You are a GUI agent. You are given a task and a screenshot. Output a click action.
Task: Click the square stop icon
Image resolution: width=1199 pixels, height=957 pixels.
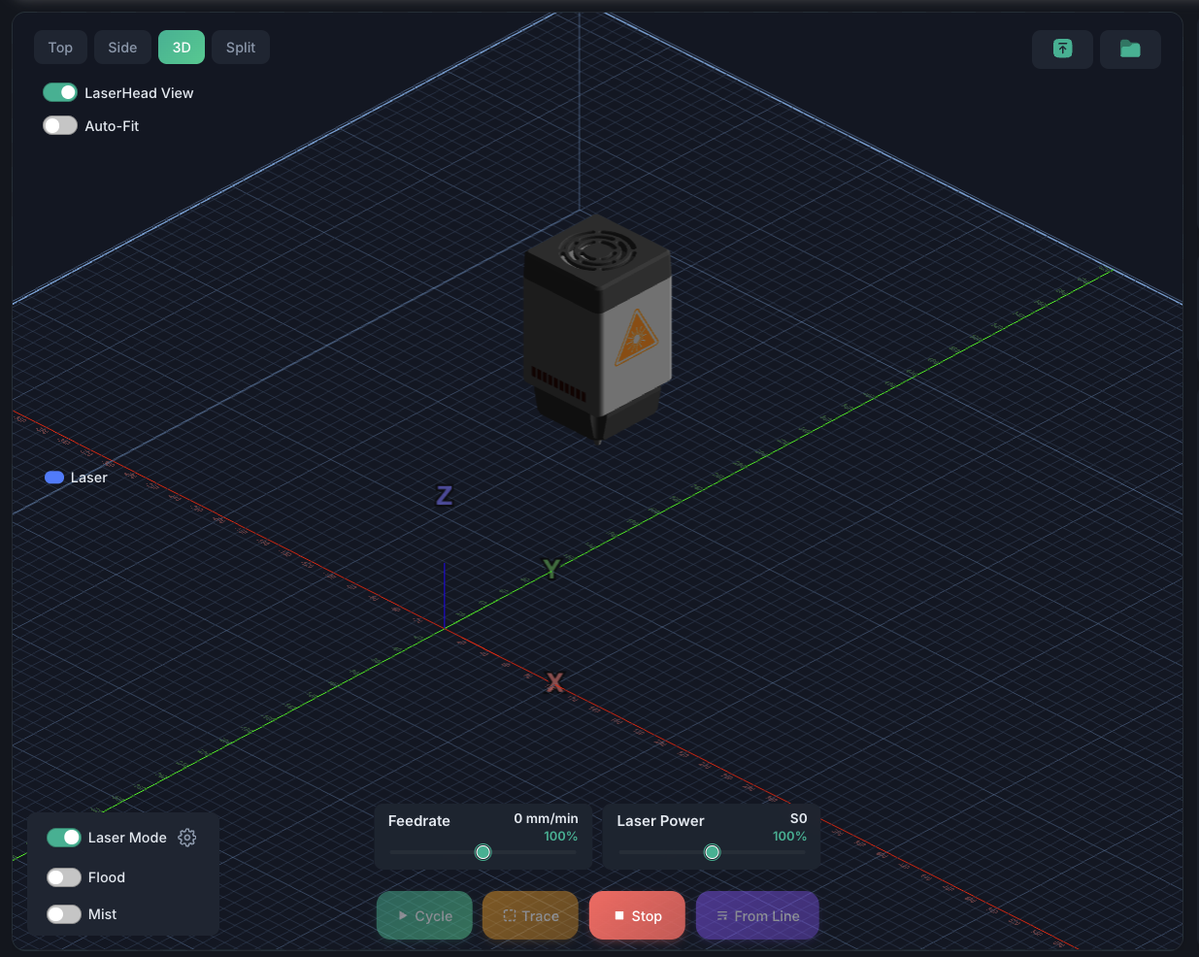pyautogui.click(x=619, y=915)
